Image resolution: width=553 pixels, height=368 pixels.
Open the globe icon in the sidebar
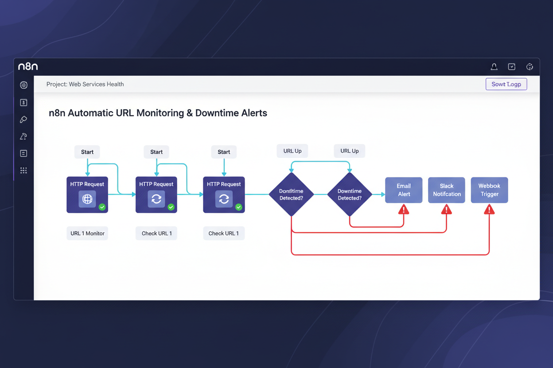[24, 85]
